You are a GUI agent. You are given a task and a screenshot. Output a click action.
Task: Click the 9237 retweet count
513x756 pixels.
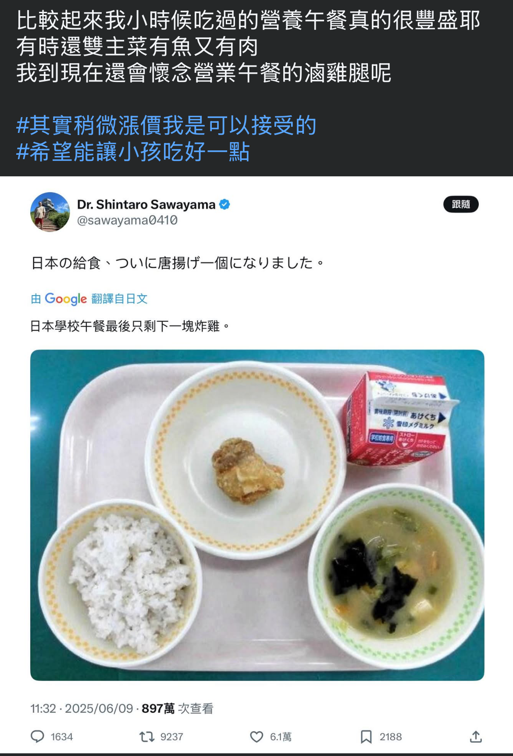pyautogui.click(x=172, y=737)
